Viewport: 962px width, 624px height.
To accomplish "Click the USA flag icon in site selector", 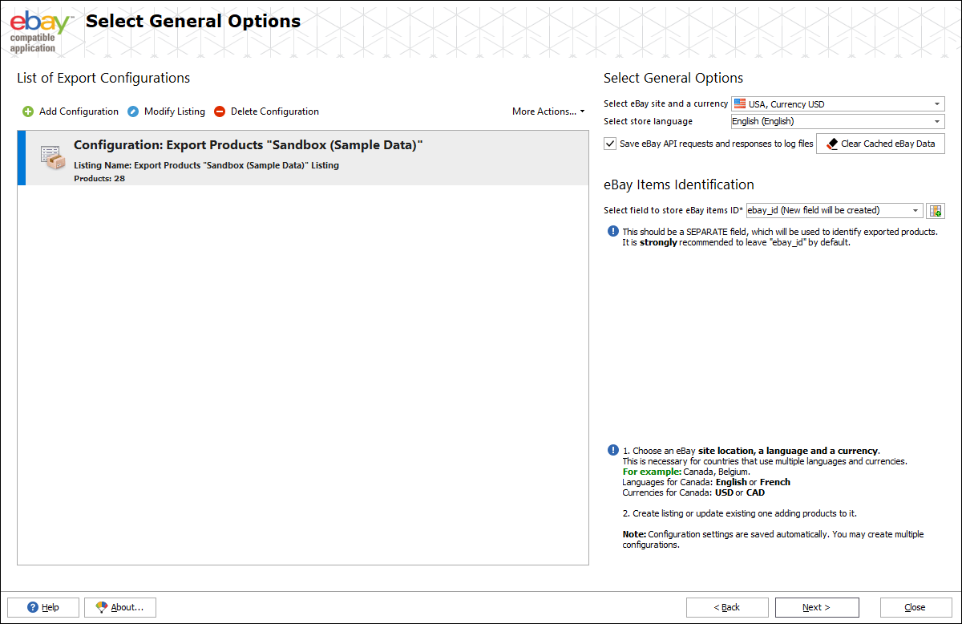I will (739, 104).
